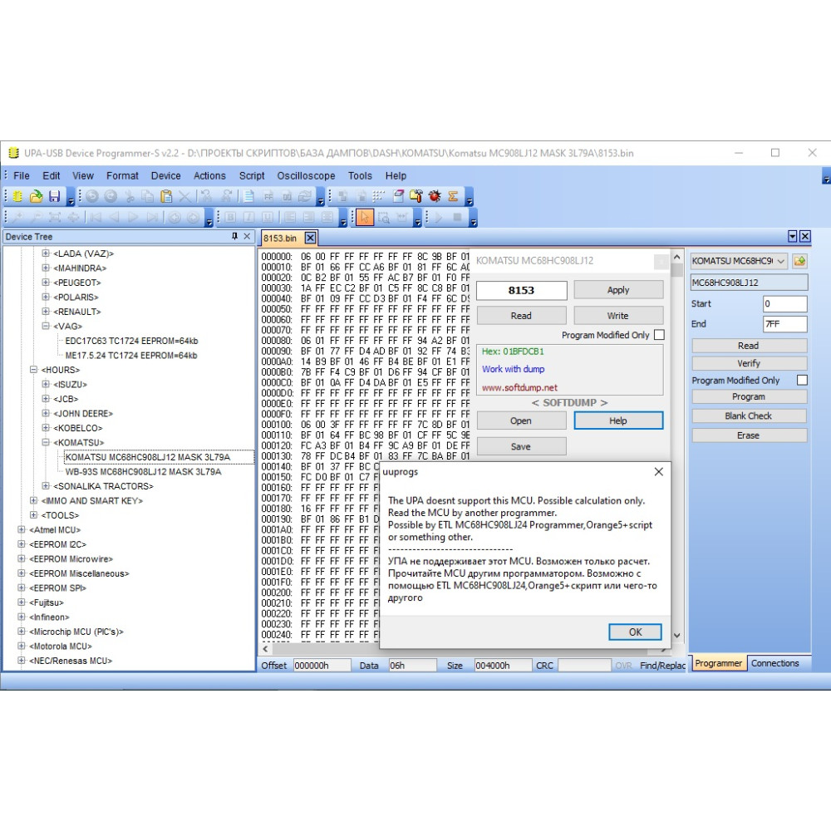
Task: Click the Verify button
Action: (749, 363)
